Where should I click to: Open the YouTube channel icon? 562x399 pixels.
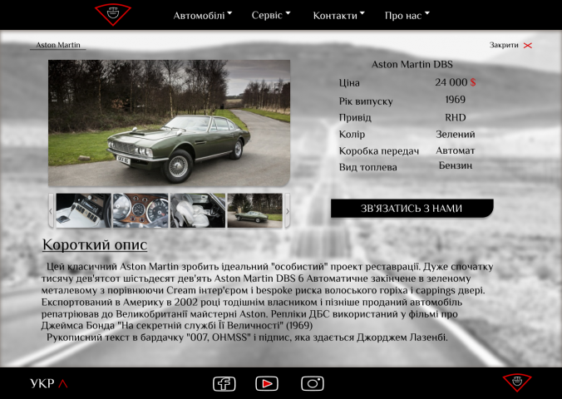tap(267, 383)
